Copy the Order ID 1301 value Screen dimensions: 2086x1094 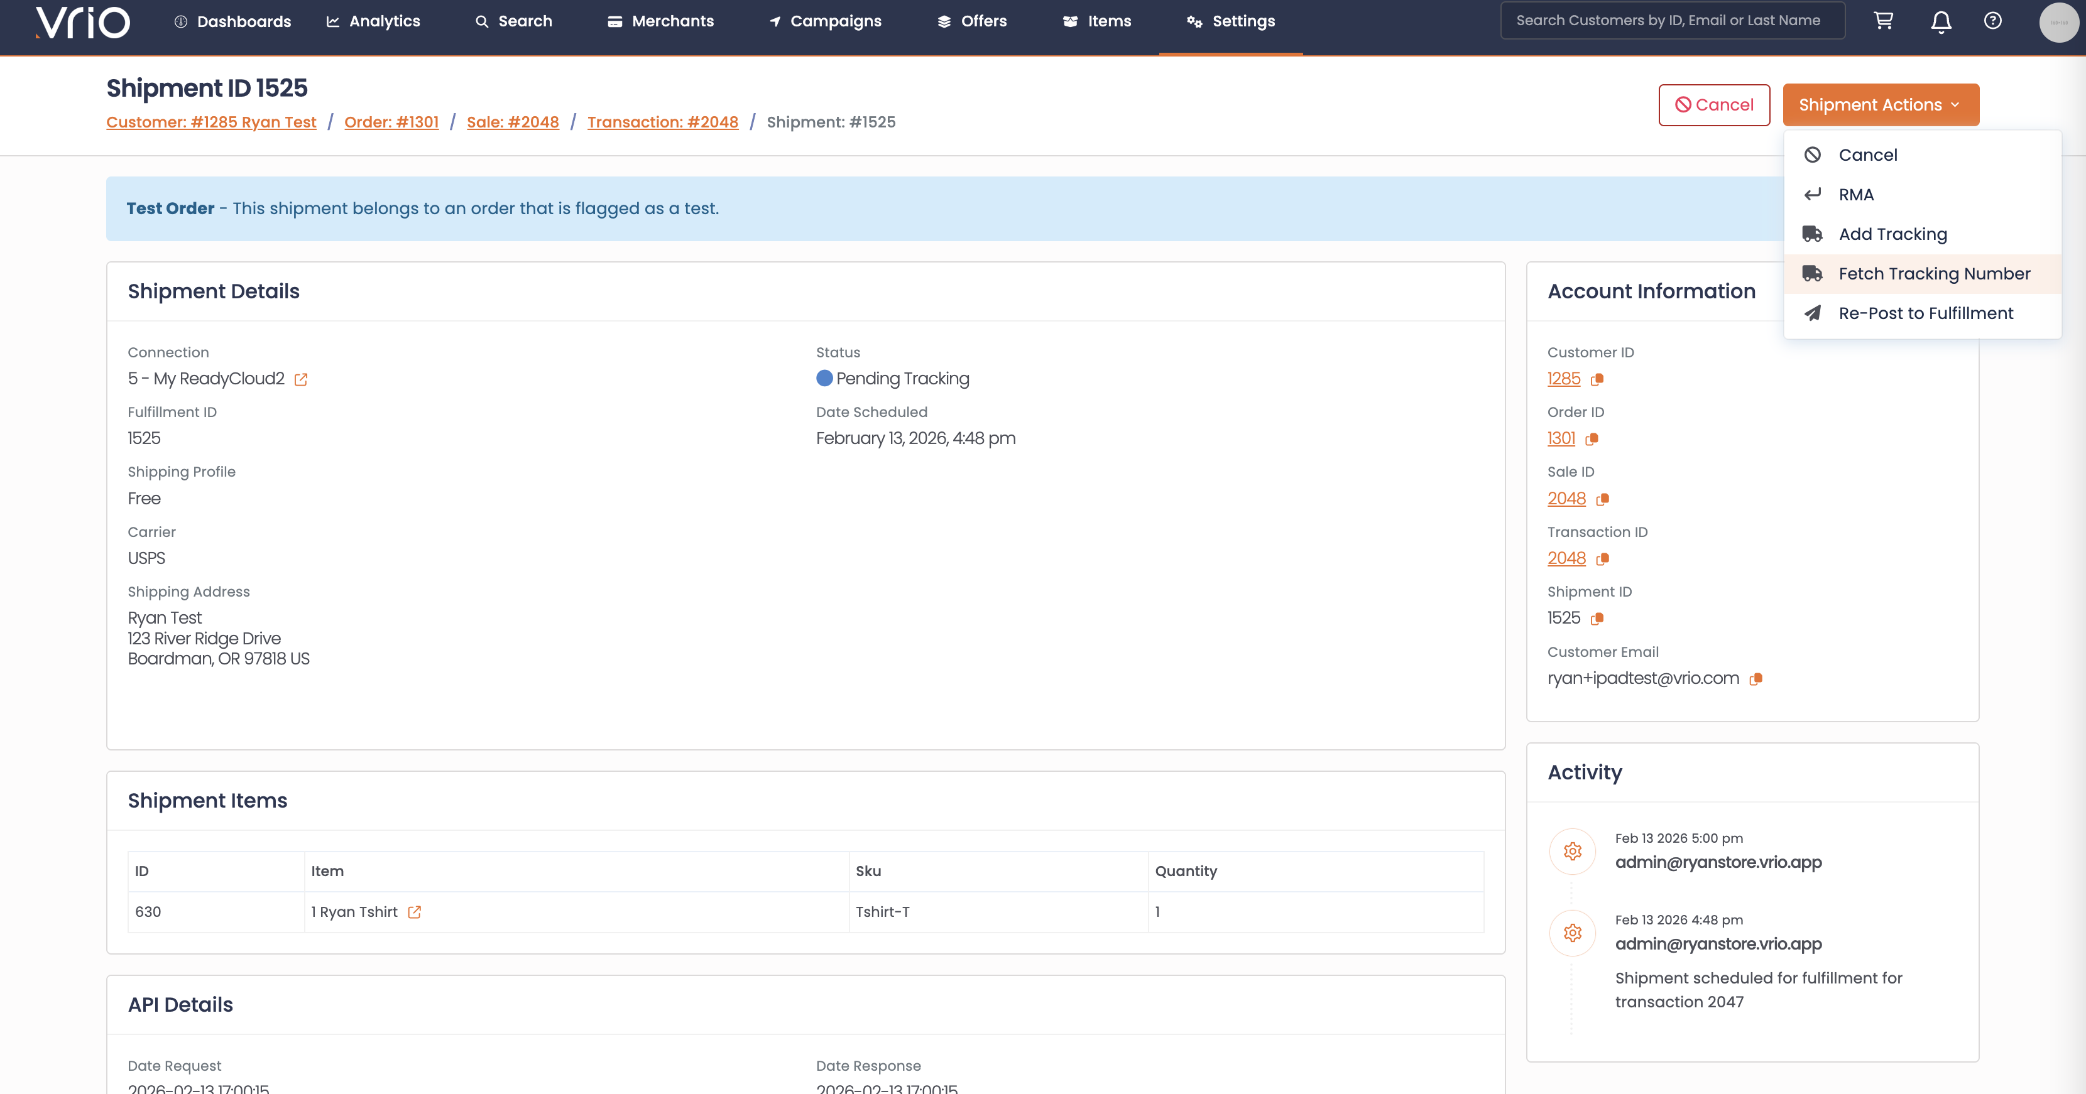tap(1592, 440)
